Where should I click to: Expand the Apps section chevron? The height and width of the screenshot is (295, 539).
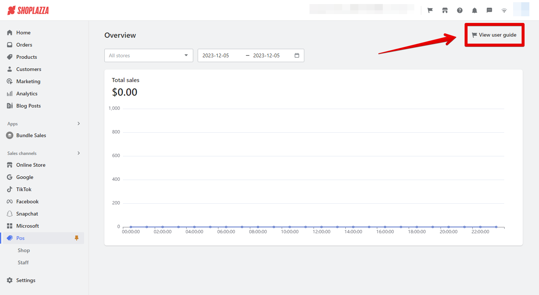tap(78, 123)
